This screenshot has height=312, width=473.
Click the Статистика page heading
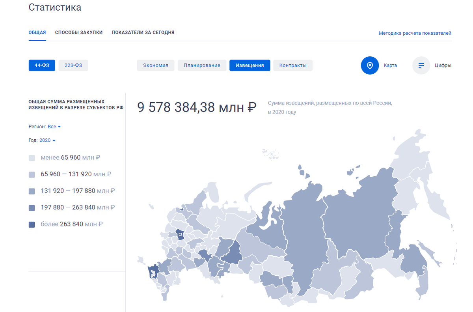pos(55,7)
